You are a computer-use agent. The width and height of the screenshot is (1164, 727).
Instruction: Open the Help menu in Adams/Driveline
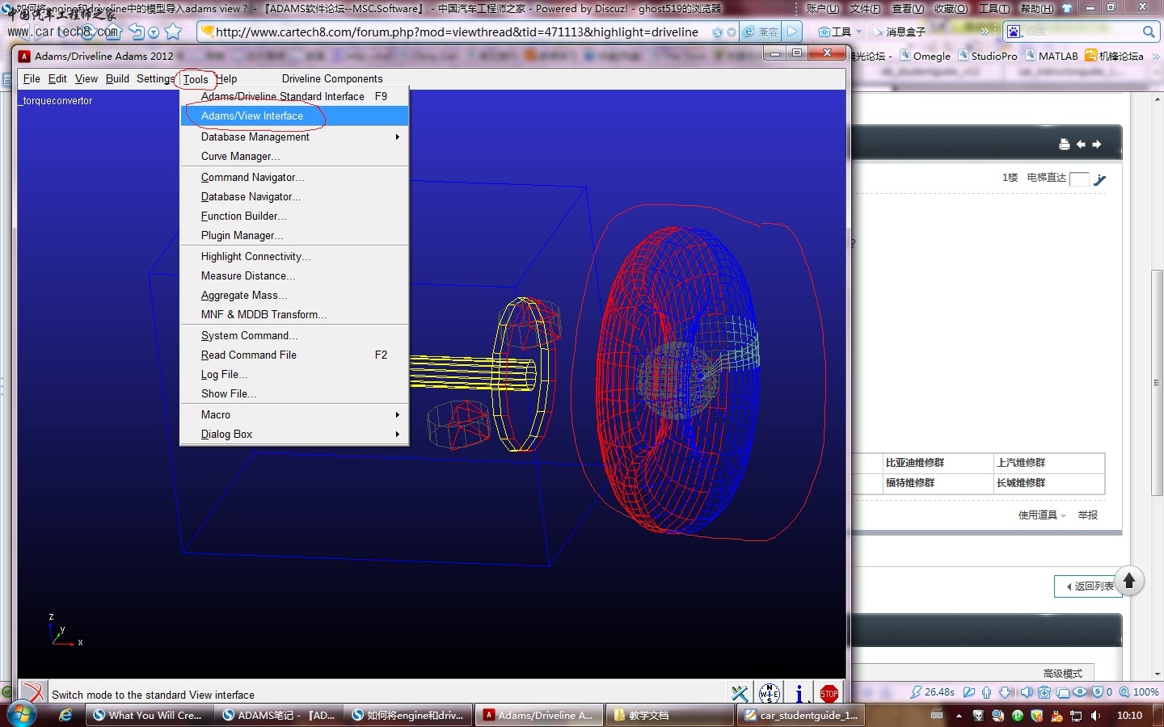[x=226, y=79]
